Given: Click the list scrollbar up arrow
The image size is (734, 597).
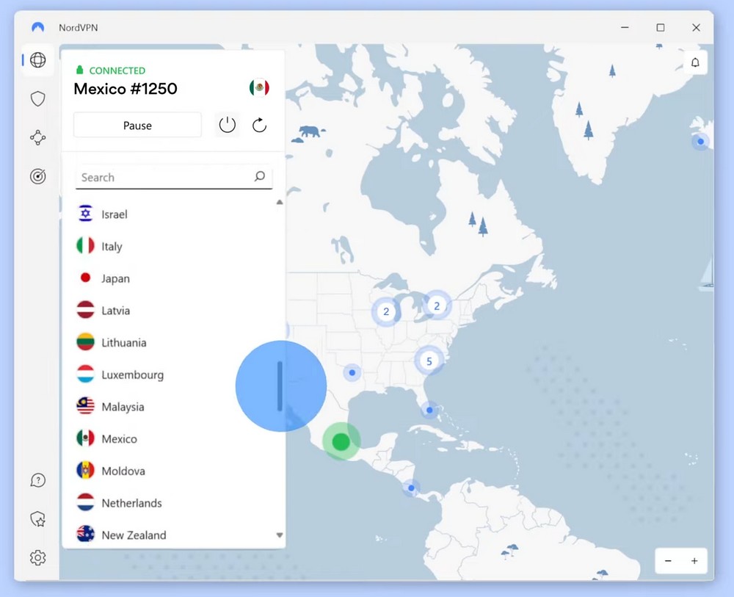Looking at the screenshot, I should pos(280,202).
